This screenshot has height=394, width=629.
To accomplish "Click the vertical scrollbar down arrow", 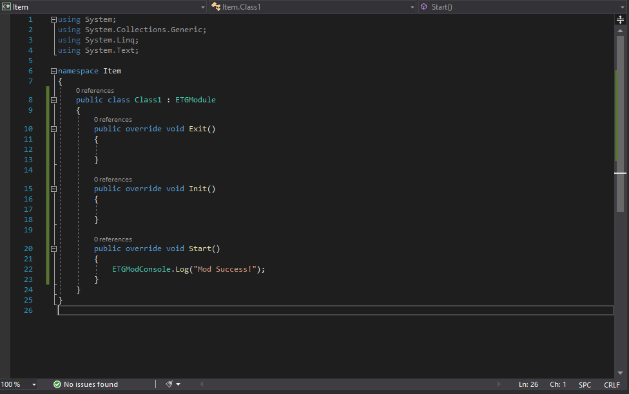I will point(620,373).
